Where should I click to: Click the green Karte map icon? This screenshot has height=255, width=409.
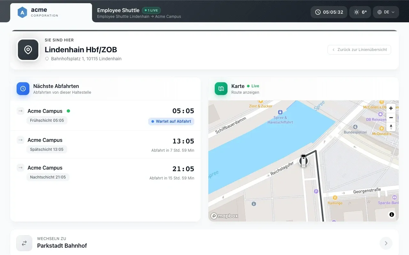pyautogui.click(x=221, y=89)
